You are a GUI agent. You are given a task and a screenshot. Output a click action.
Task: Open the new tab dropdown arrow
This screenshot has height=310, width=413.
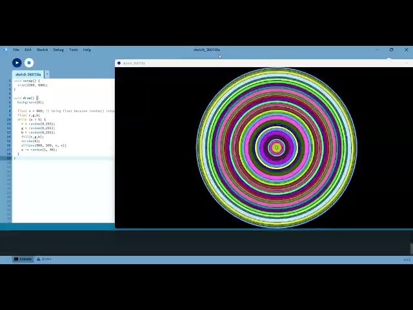tap(47, 74)
